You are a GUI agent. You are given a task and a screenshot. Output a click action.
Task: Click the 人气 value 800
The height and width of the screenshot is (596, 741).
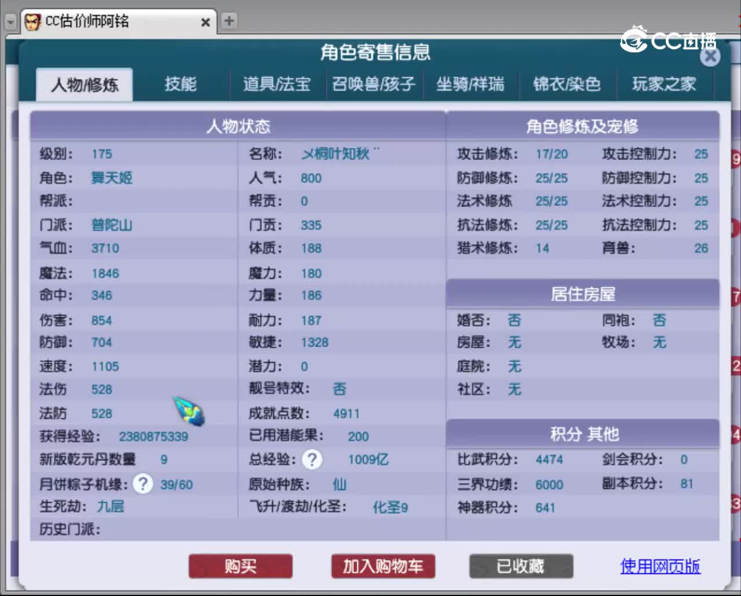click(x=311, y=178)
